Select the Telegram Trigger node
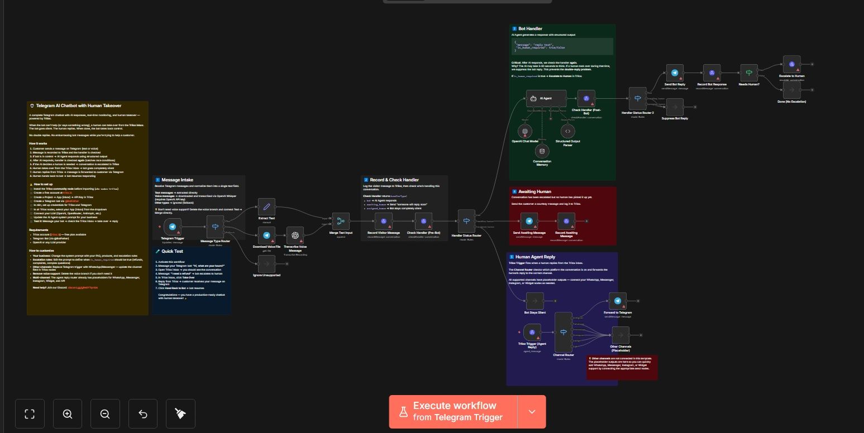The height and width of the screenshot is (433, 864). click(x=173, y=227)
